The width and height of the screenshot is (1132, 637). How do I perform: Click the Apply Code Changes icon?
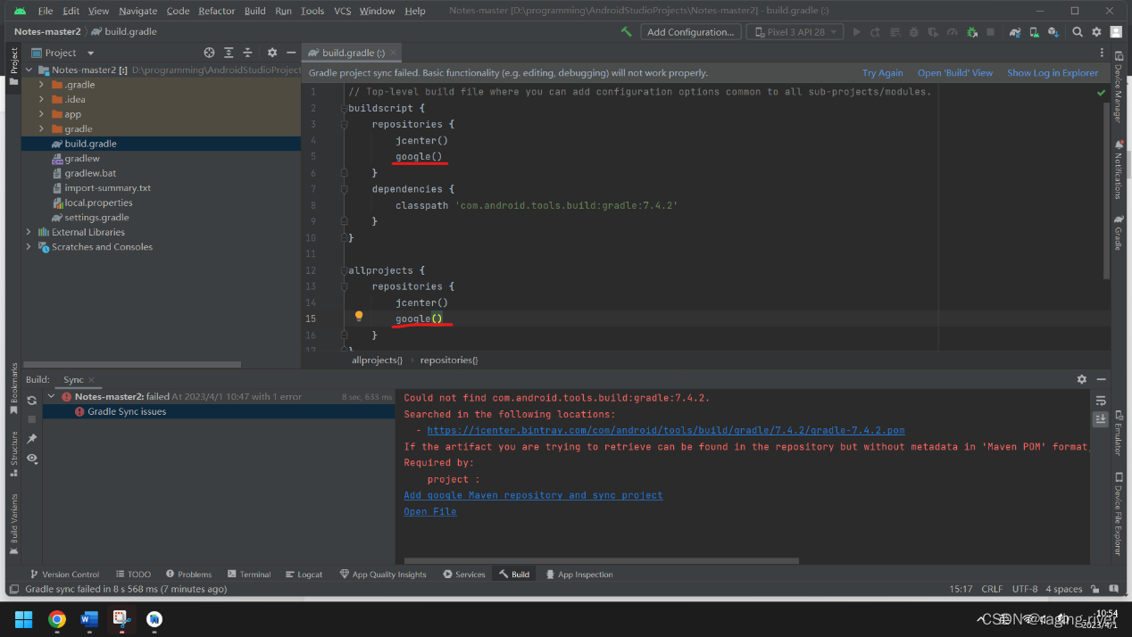pyautogui.click(x=894, y=32)
